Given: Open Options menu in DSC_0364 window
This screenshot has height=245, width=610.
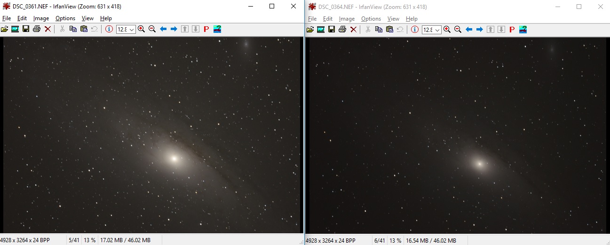Looking at the screenshot, I should [371, 18].
